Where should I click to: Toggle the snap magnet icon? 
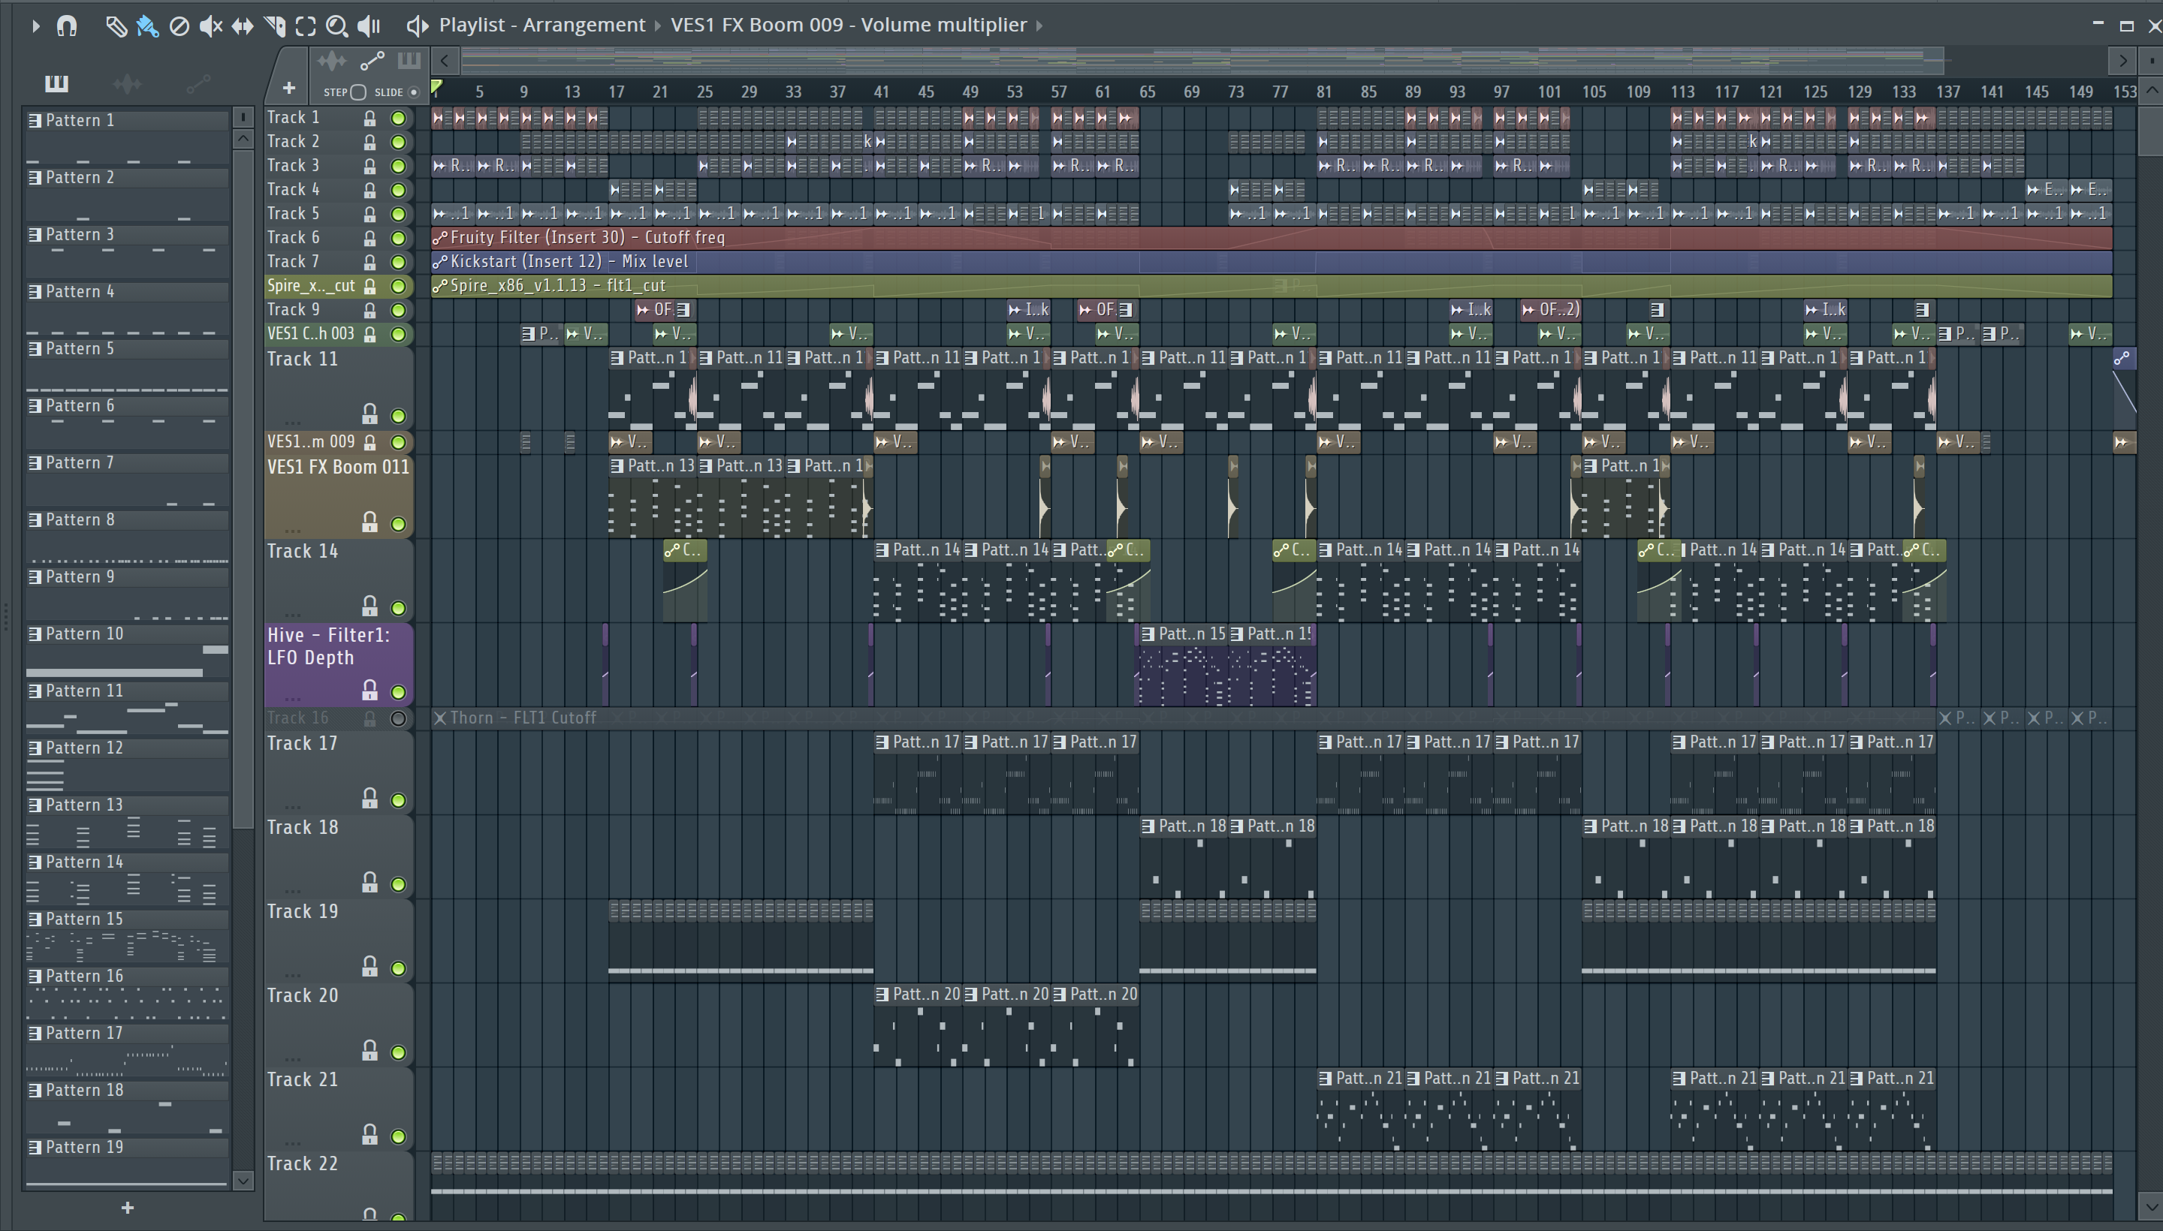coord(67,26)
